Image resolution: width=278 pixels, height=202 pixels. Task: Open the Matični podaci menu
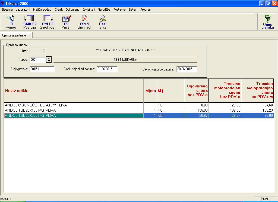tap(42, 10)
